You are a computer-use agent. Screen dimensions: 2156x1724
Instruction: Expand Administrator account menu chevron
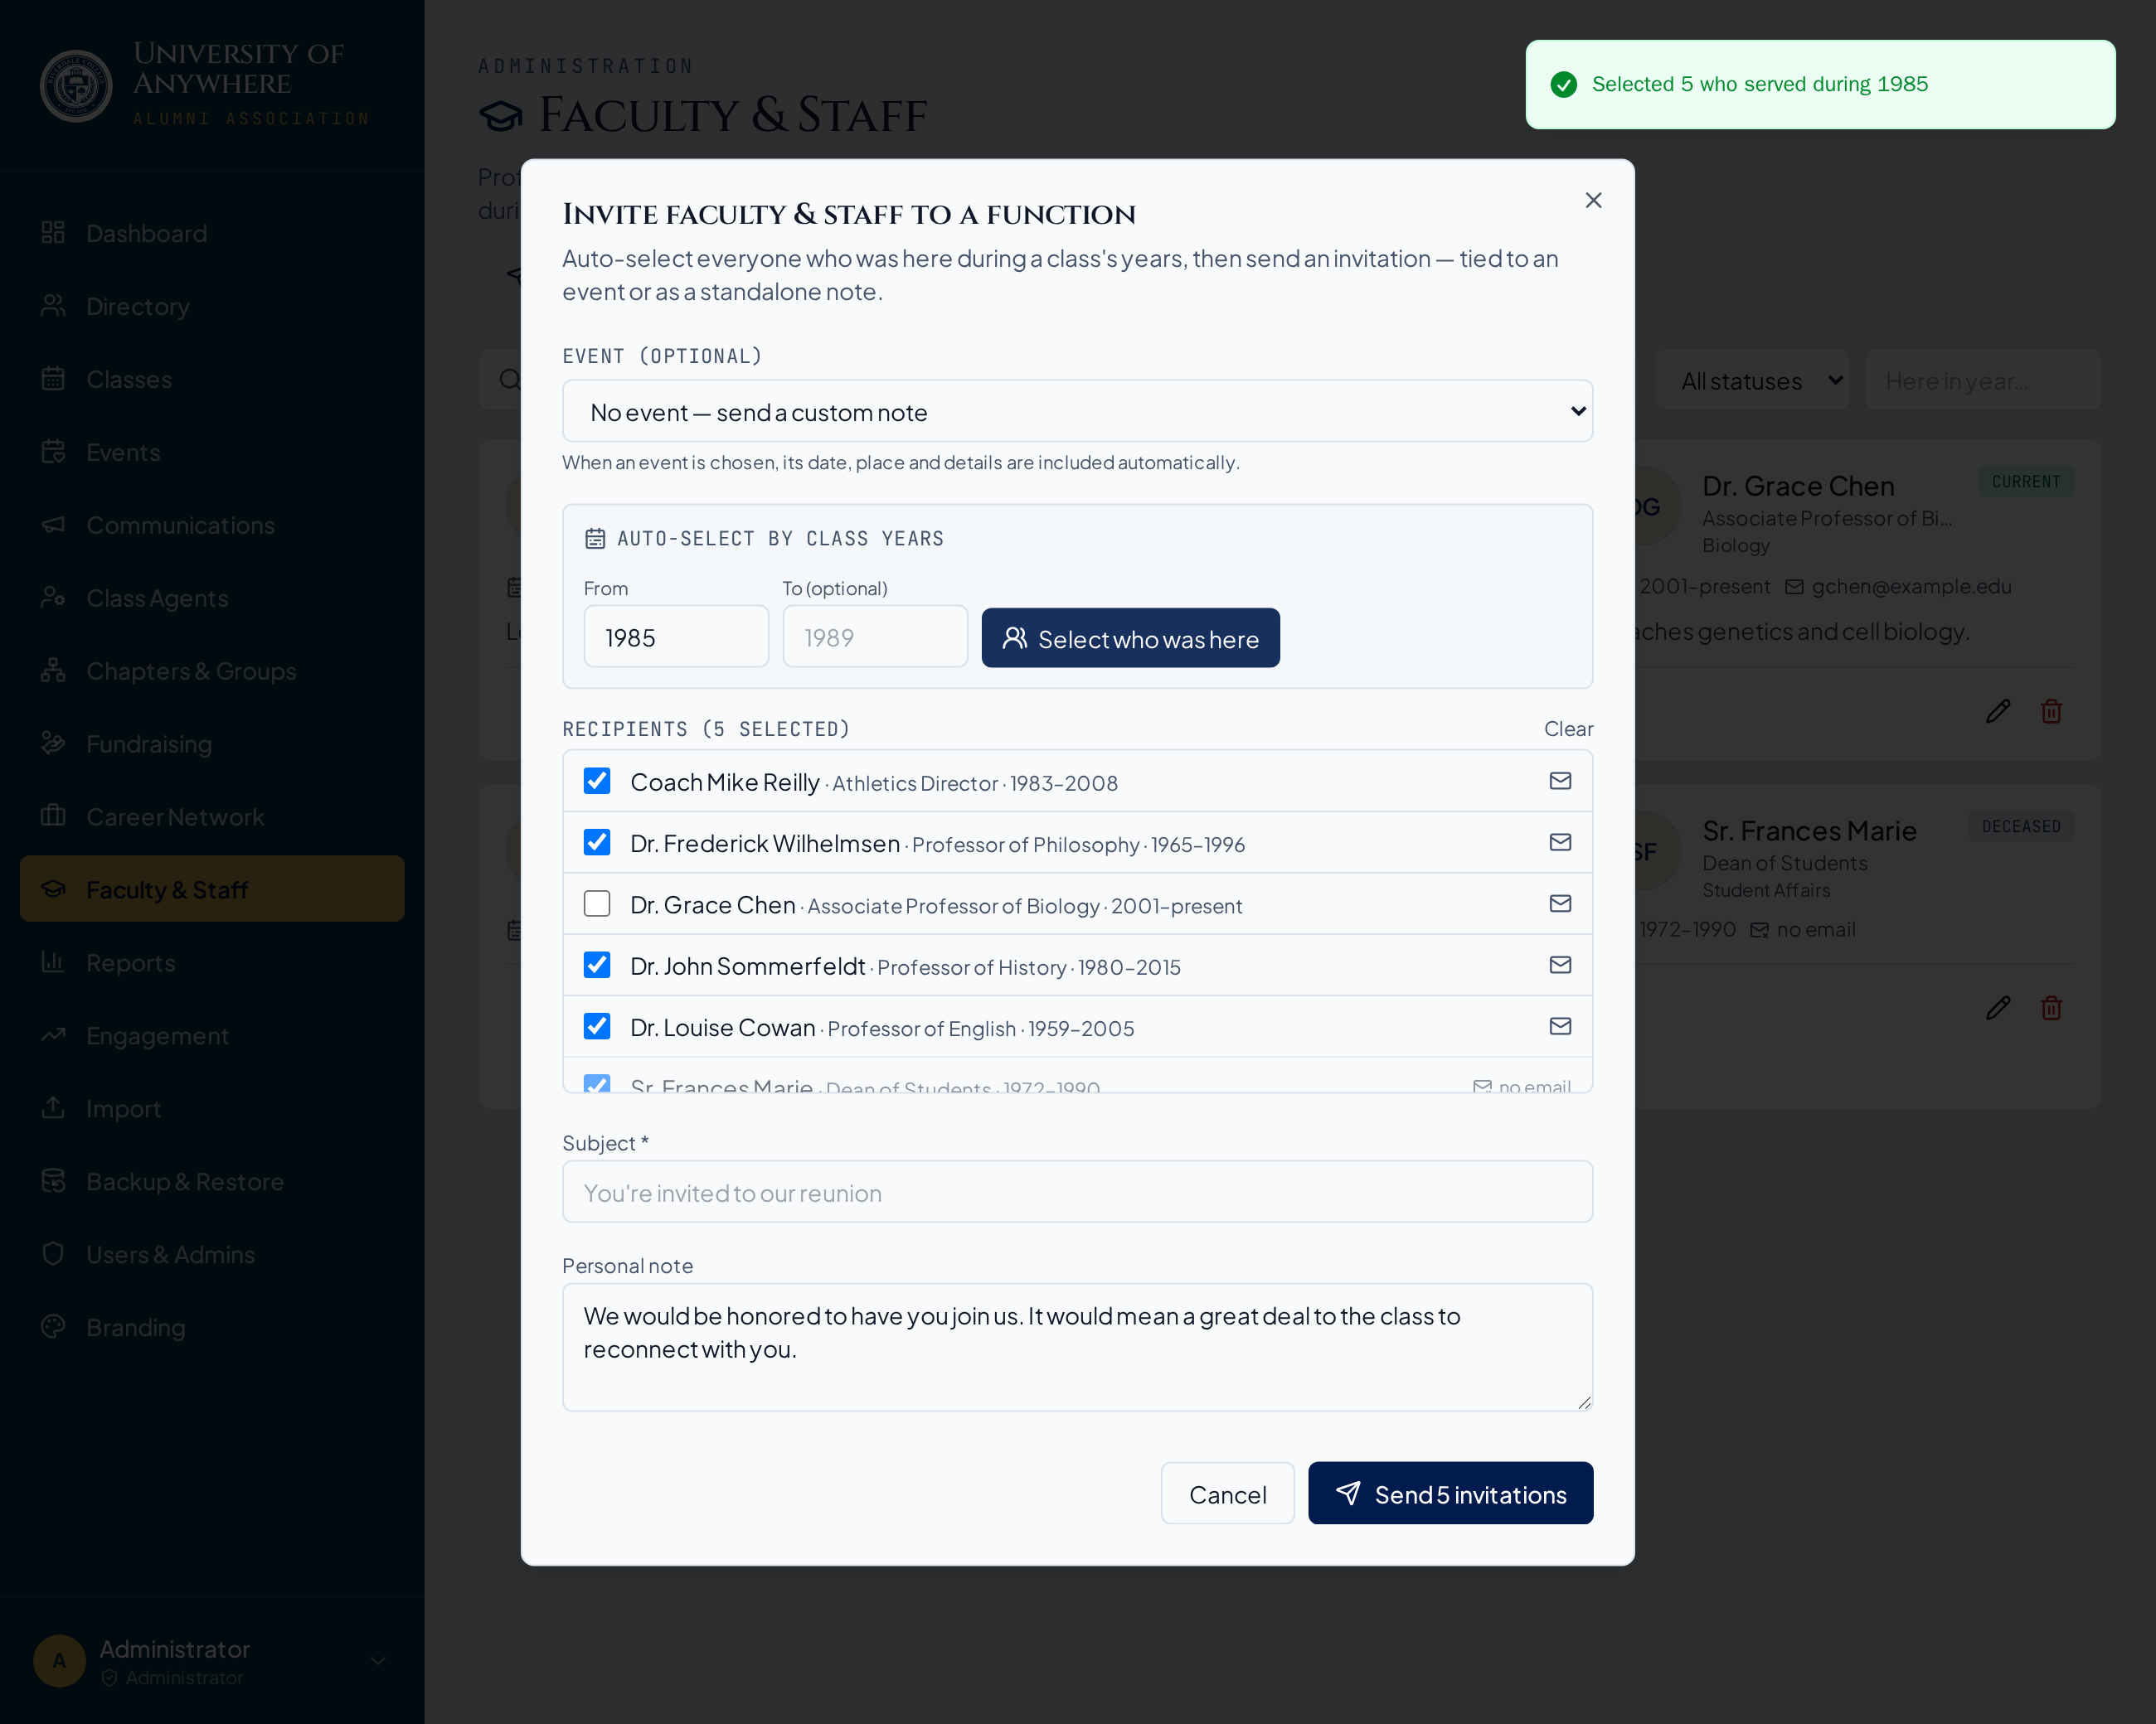(x=378, y=1660)
